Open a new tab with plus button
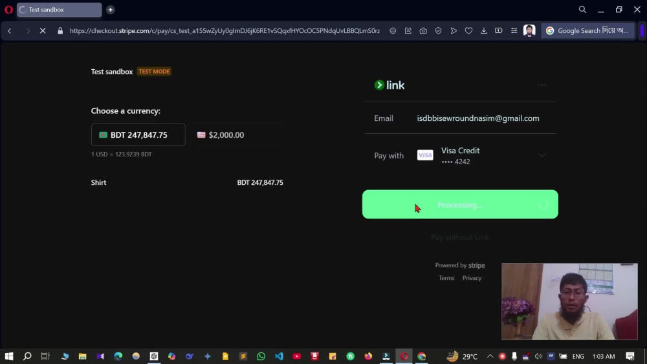This screenshot has height=364, width=647. click(x=110, y=10)
